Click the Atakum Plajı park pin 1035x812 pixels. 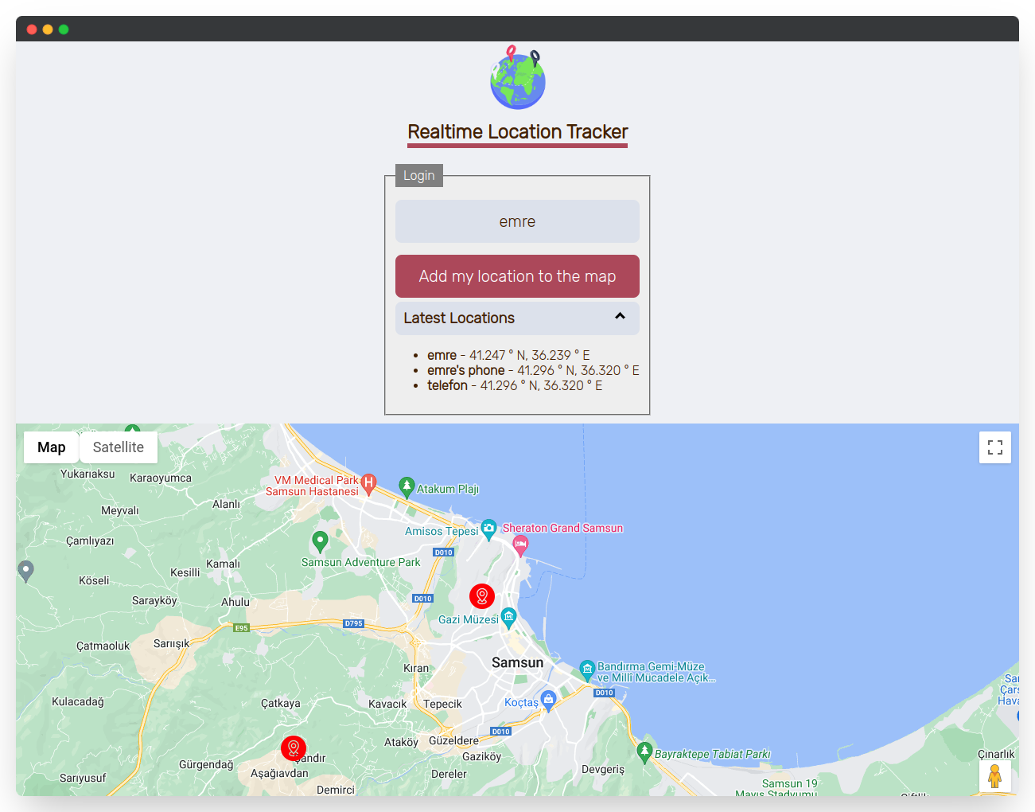coord(407,487)
